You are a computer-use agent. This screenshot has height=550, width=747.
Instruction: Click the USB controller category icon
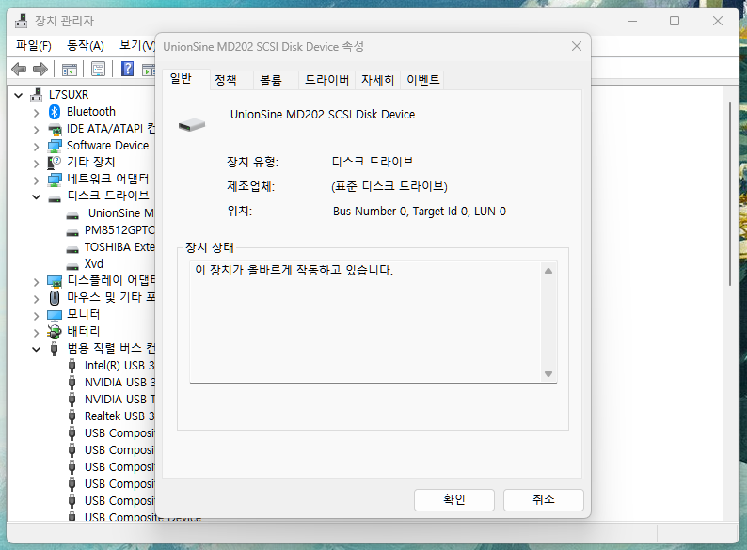click(x=55, y=349)
